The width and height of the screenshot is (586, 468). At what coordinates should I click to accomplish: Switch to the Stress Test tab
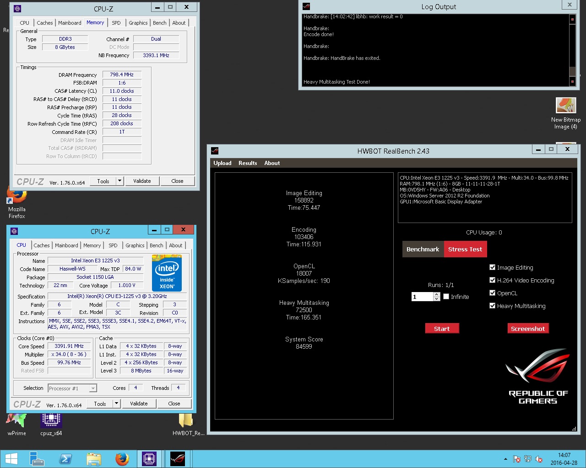pos(465,249)
